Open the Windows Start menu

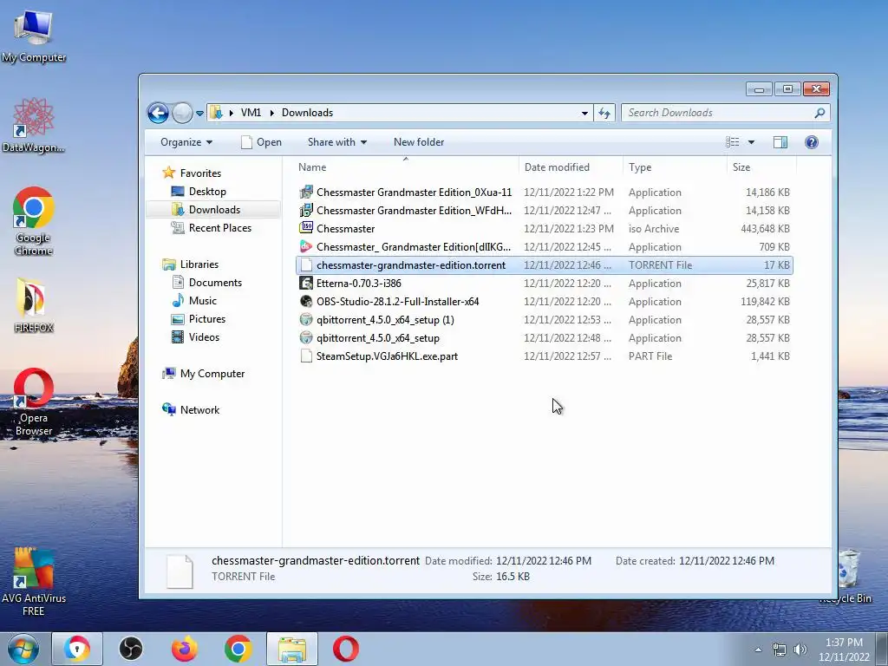click(x=23, y=649)
